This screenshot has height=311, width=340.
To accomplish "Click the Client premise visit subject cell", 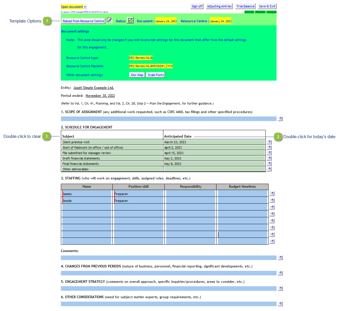I will (112, 142).
